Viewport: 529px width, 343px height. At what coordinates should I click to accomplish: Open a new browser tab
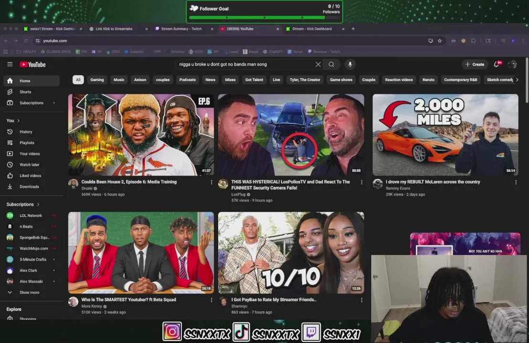pyautogui.click(x=353, y=29)
